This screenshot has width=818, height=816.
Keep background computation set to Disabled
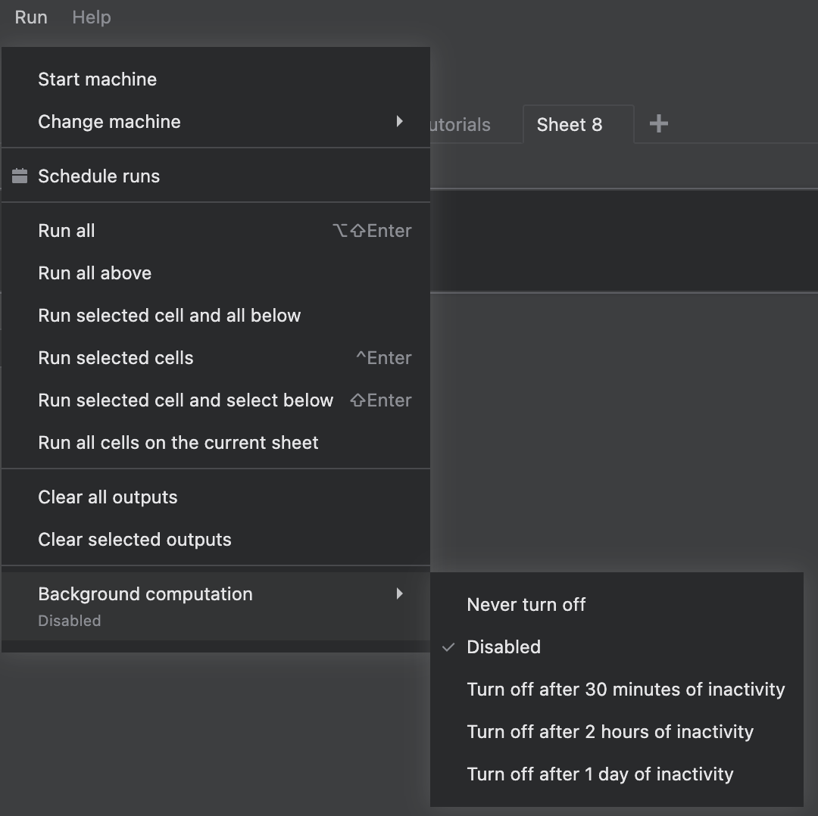(x=504, y=647)
